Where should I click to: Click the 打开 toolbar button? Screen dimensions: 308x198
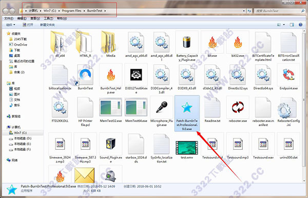(x=28, y=25)
